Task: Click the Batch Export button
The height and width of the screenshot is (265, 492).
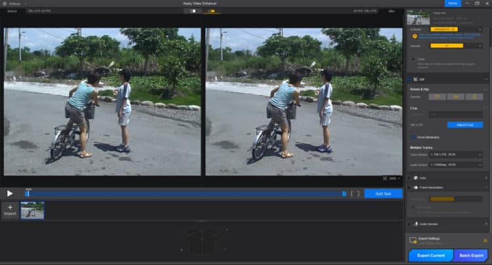Action: click(x=471, y=256)
